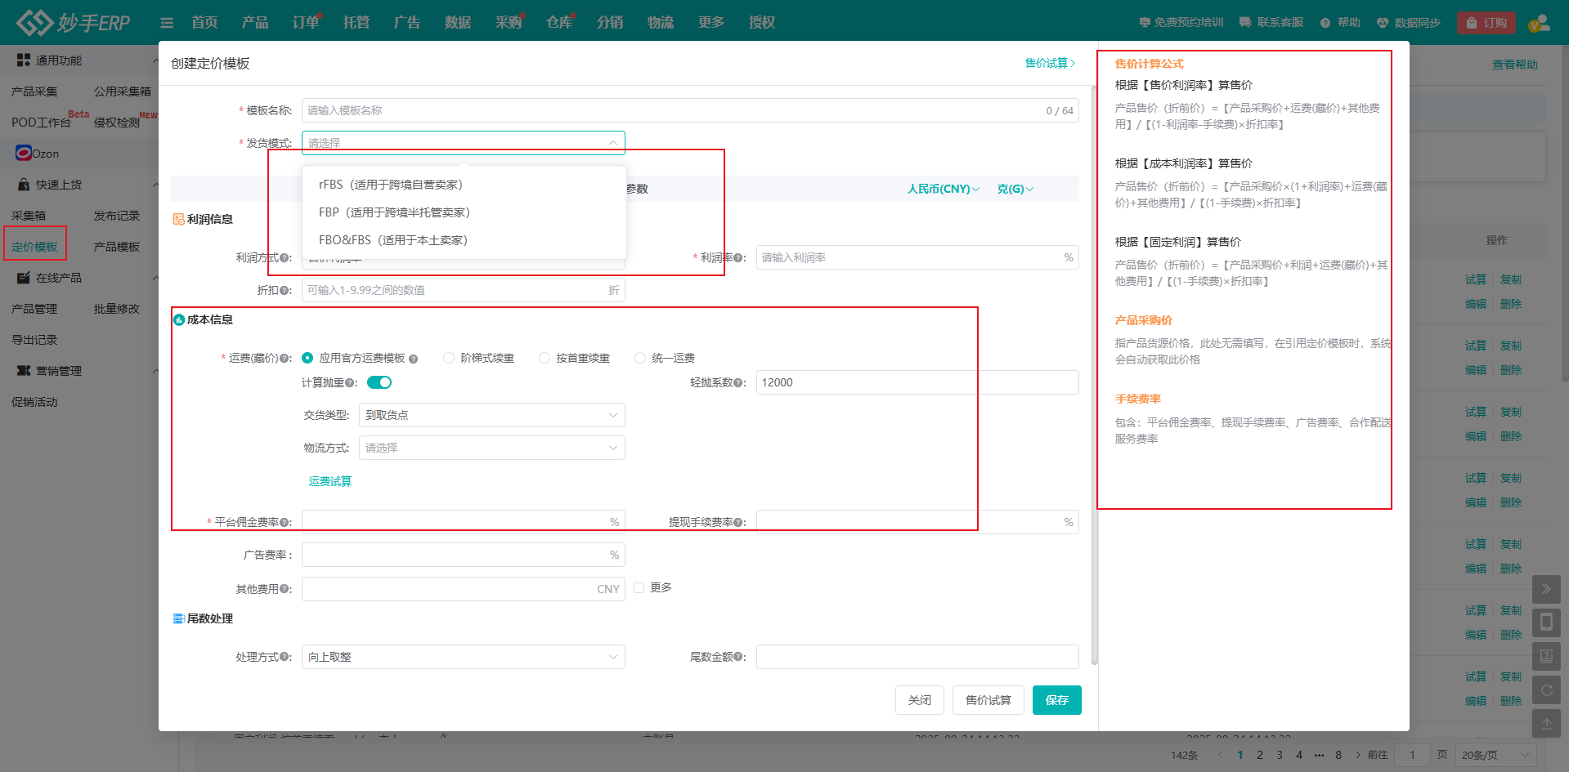
Task: Open the 物流方式 dropdown
Action: pos(491,448)
